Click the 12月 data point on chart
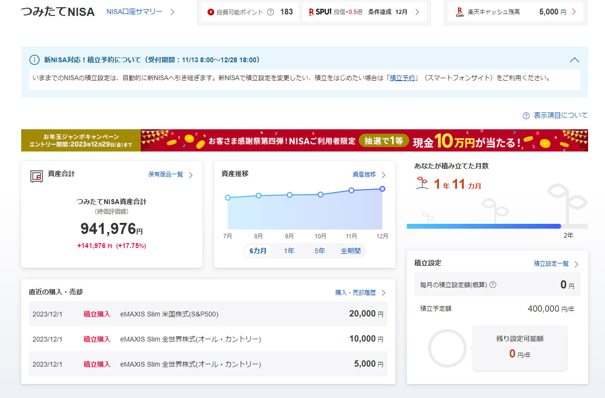The height and width of the screenshot is (398, 605). [382, 189]
